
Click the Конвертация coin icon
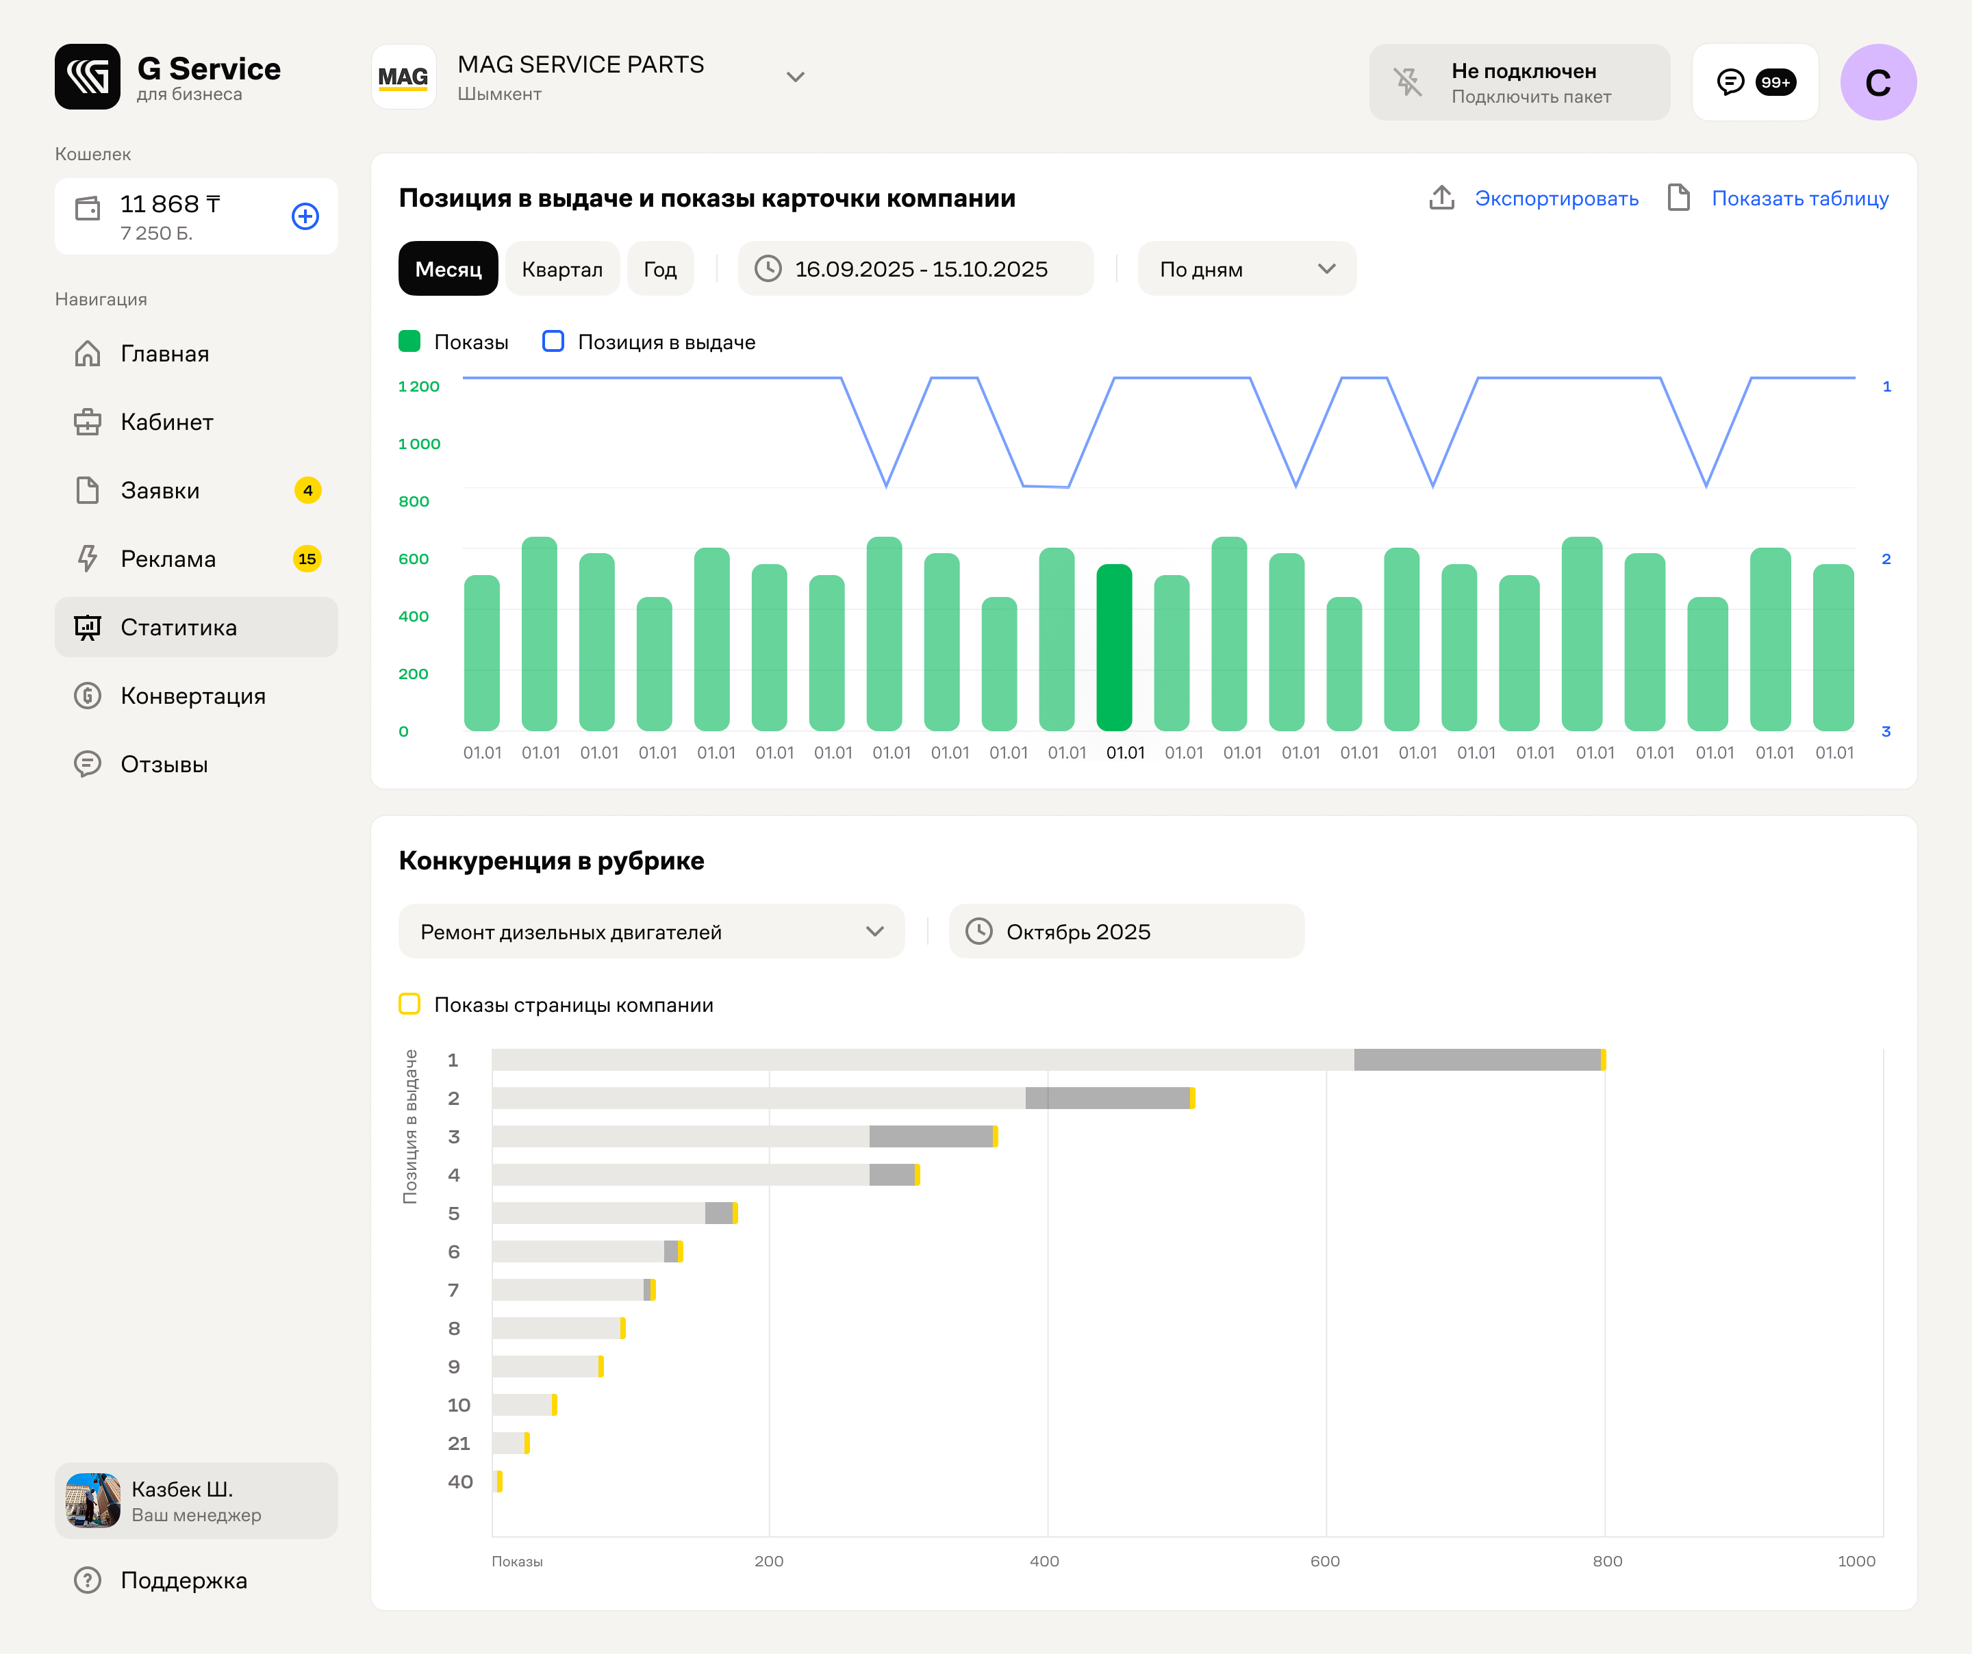[x=88, y=696]
